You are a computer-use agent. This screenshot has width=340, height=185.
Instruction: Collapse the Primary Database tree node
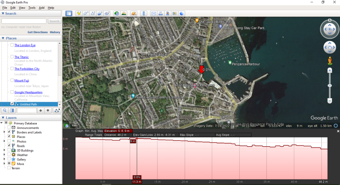[x=2, y=123]
